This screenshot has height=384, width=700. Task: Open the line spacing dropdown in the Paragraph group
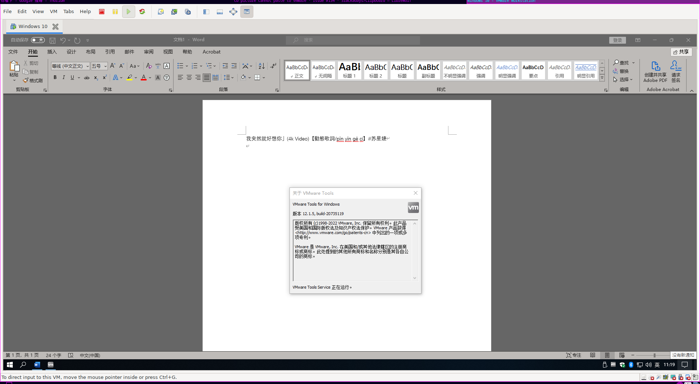click(x=229, y=78)
